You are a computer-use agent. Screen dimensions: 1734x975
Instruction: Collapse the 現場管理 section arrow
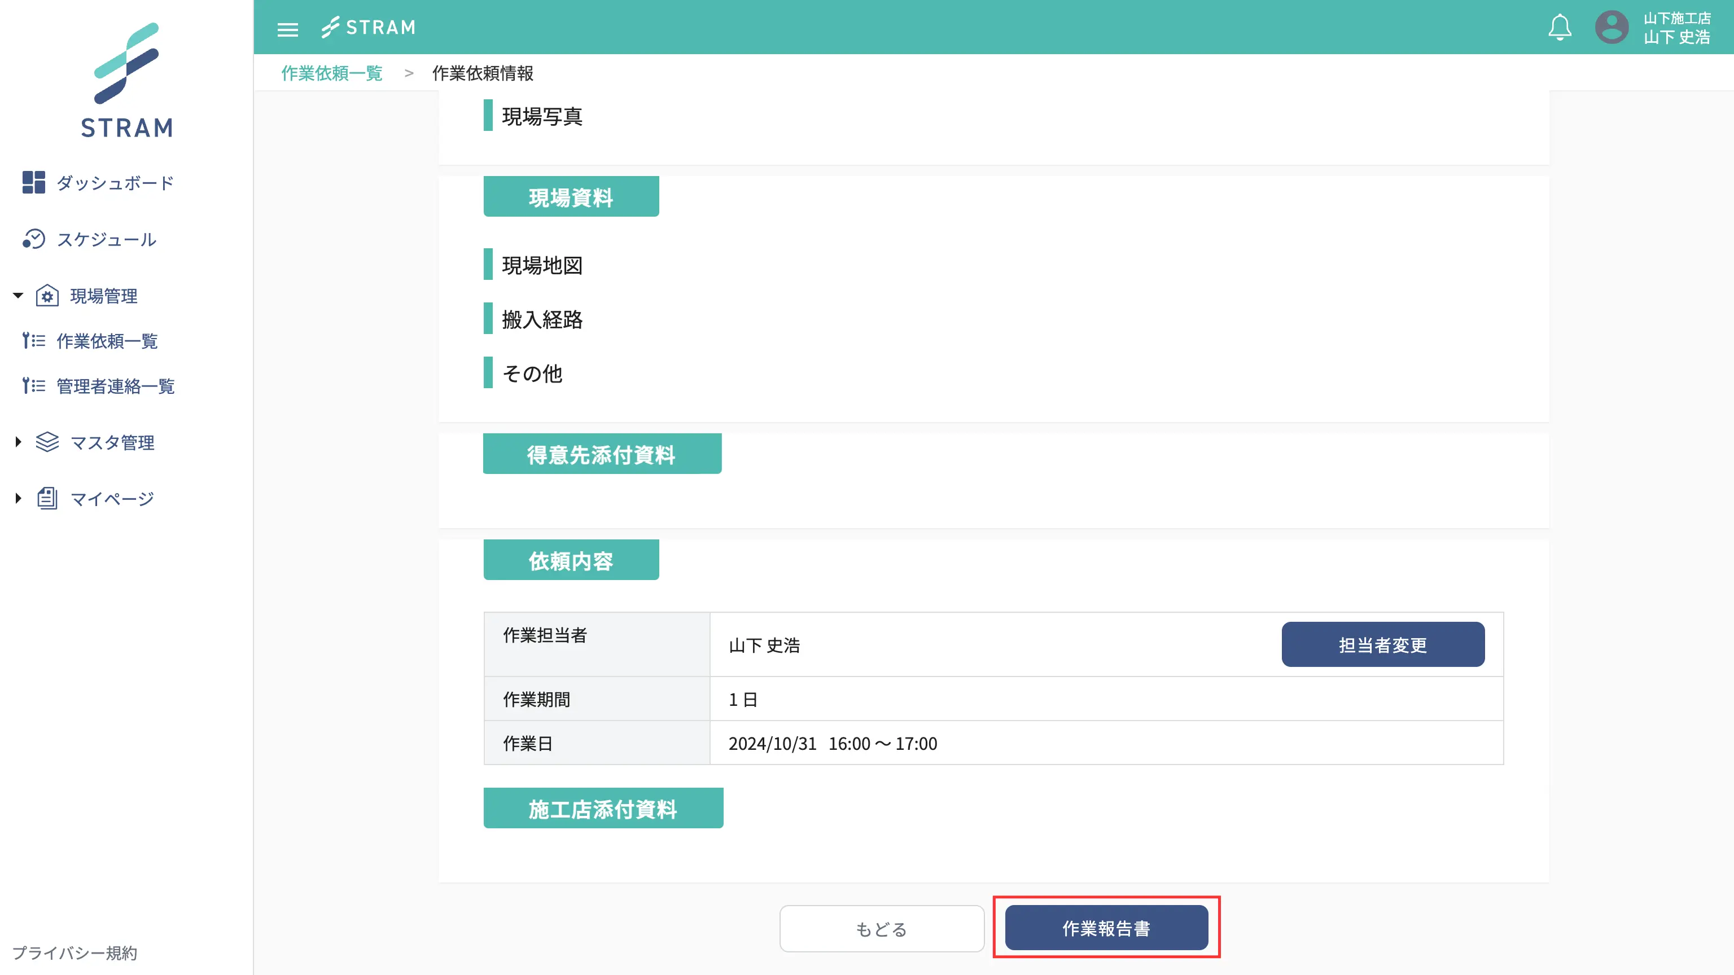(18, 296)
